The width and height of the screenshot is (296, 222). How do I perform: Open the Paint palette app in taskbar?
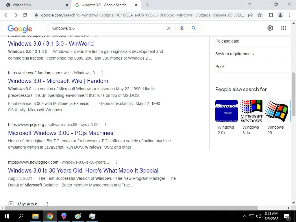pyautogui.click(x=78, y=216)
